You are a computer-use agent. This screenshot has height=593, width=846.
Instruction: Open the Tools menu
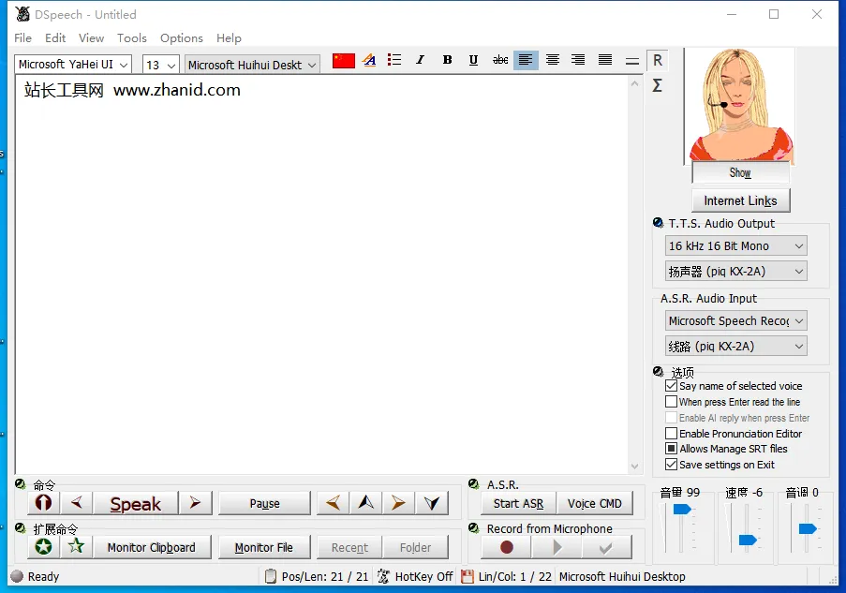[x=132, y=38]
